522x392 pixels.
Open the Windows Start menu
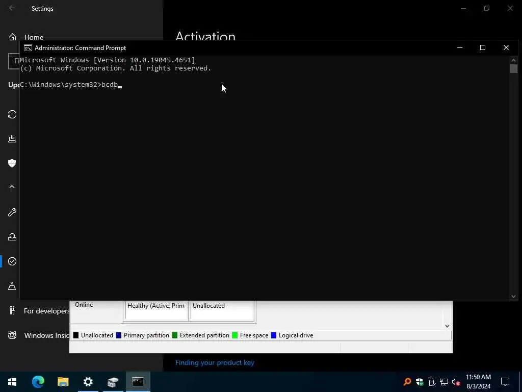coord(12,382)
